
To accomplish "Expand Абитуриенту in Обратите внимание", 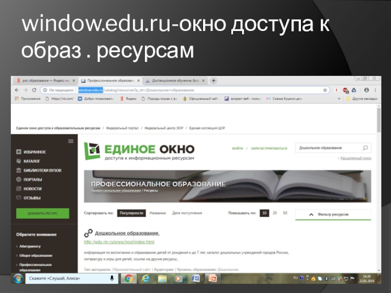I will pos(30,247).
